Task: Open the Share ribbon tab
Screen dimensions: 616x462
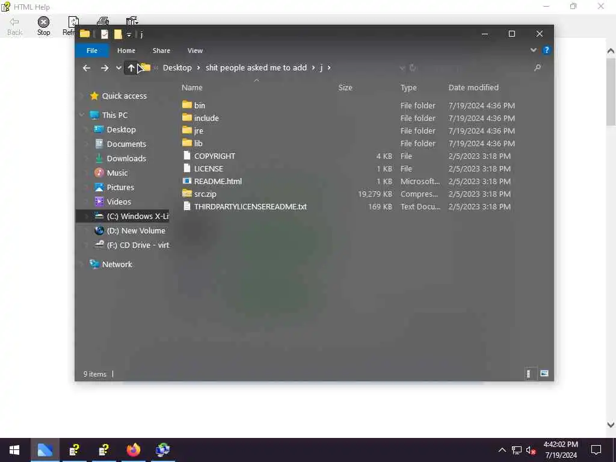Action: (x=161, y=51)
